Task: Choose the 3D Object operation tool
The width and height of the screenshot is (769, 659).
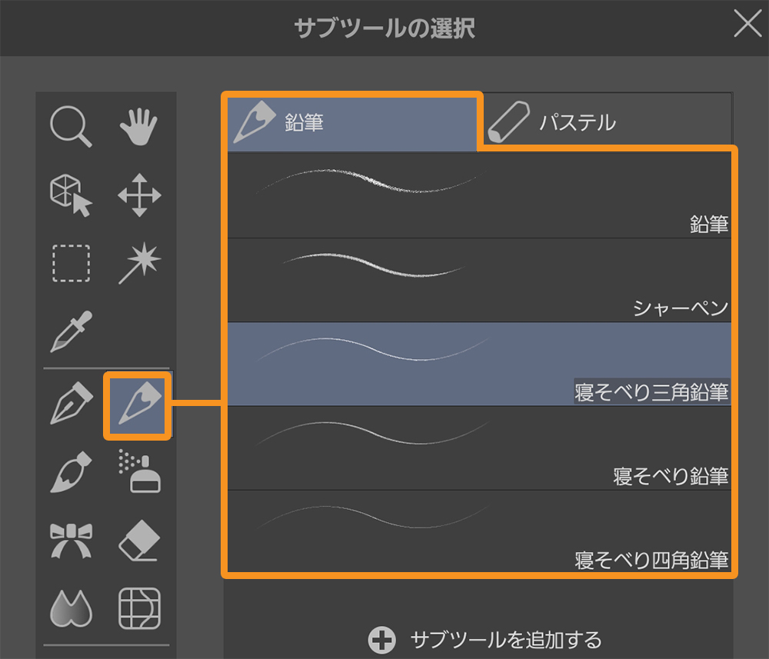Action: 72,194
